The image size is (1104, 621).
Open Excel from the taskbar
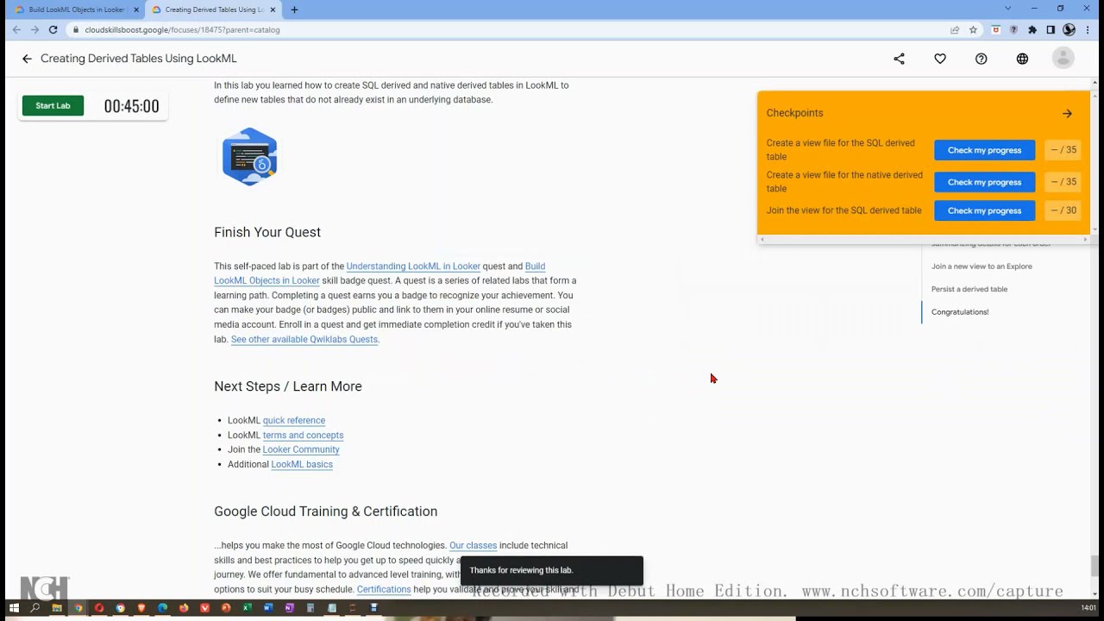tap(247, 608)
